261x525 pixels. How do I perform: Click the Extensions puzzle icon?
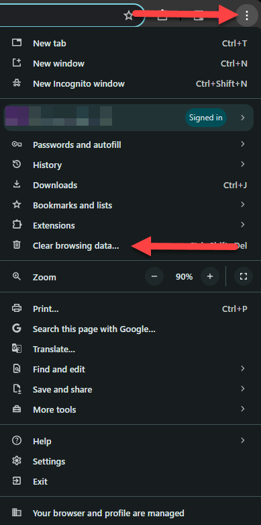pos(16,225)
